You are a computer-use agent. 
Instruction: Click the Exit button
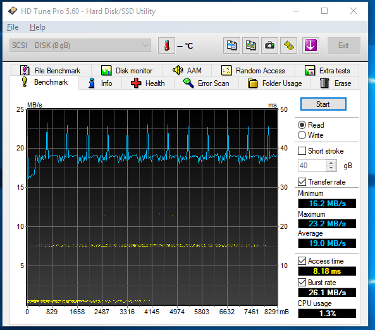(x=343, y=46)
